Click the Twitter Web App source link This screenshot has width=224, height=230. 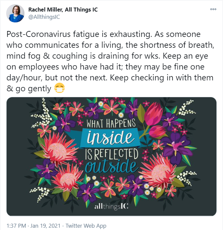point(86,226)
